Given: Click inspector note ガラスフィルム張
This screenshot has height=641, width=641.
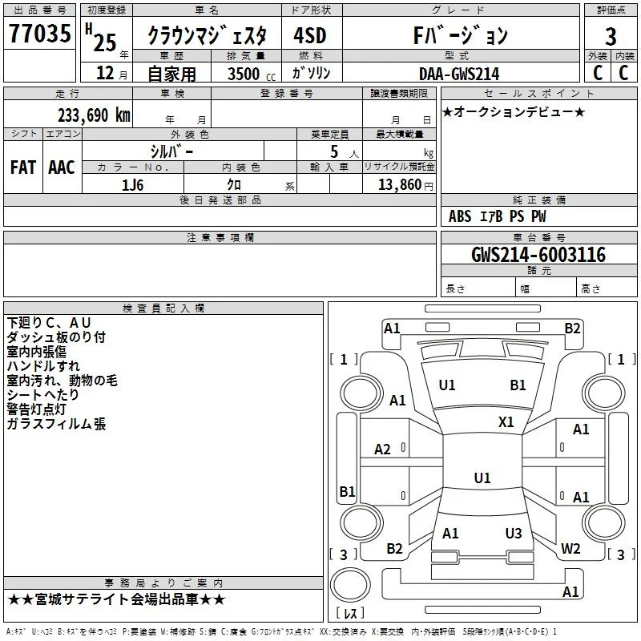Looking at the screenshot, I should [x=56, y=424].
